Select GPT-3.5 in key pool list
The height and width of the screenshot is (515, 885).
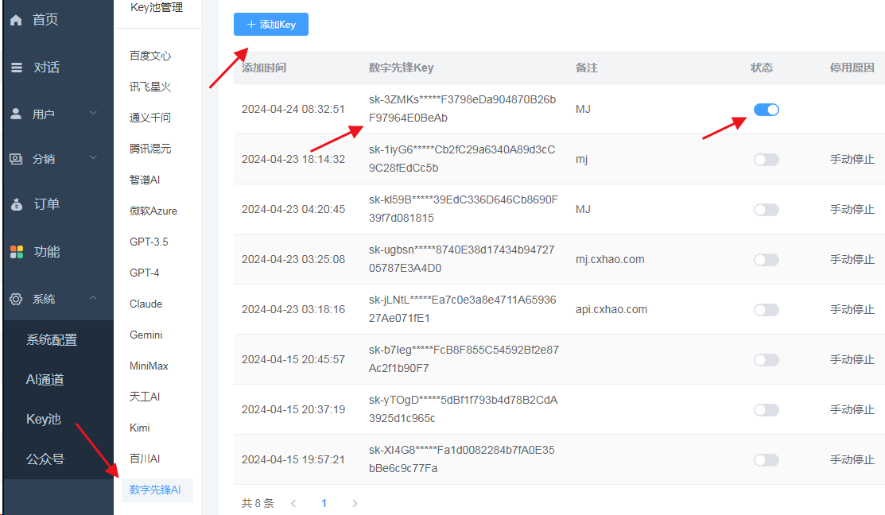point(149,242)
